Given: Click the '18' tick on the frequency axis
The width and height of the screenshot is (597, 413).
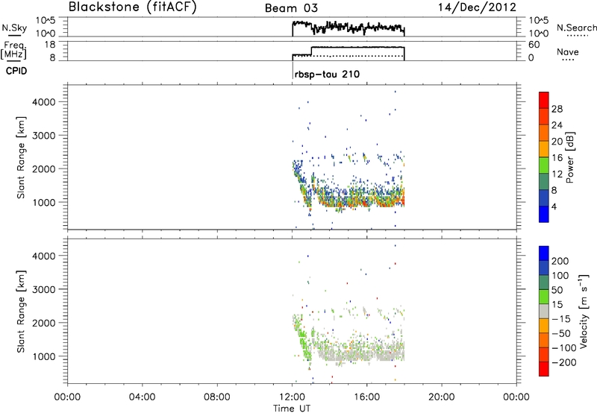Looking at the screenshot, I should click(x=51, y=45).
